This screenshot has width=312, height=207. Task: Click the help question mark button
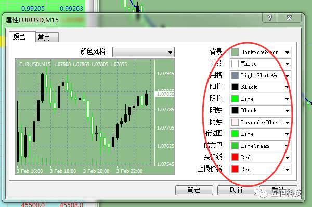pyautogui.click(x=269, y=18)
